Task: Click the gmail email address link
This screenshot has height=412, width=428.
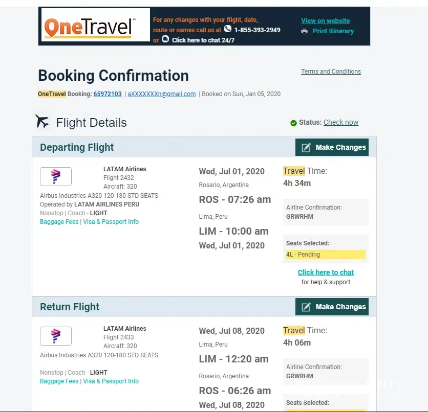Action: click(x=162, y=94)
